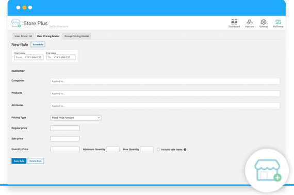The width and height of the screenshot is (294, 195).
Task: Click the large storefront badge icon
Action: 268,170
